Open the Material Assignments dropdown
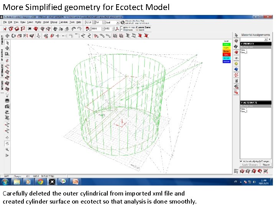This screenshot has width=276, height=207. pyautogui.click(x=266, y=39)
